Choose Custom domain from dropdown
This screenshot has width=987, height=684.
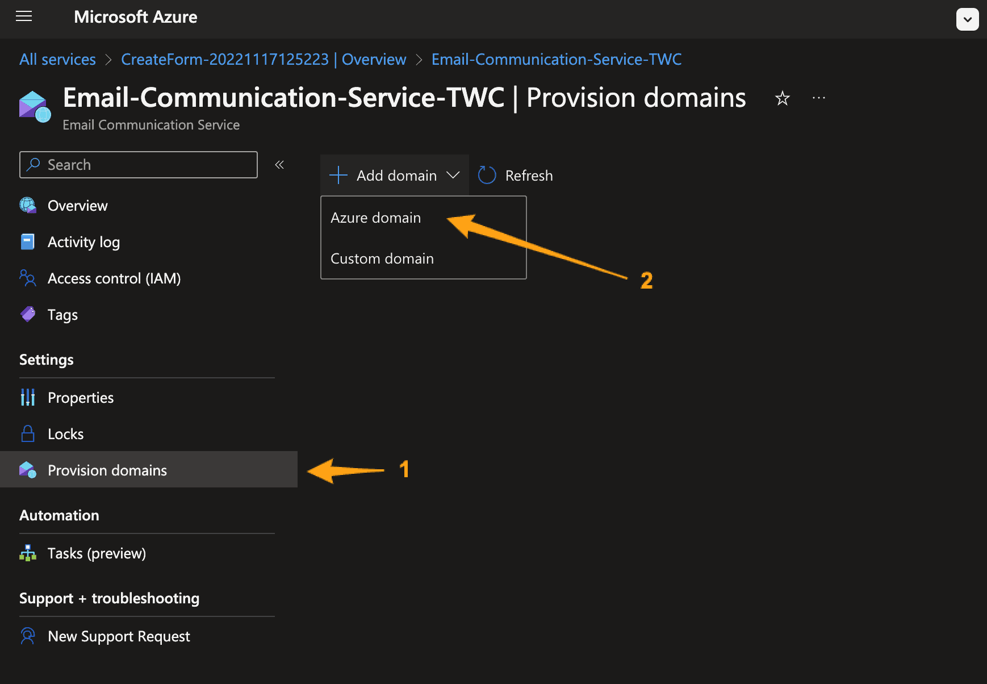point(424,258)
